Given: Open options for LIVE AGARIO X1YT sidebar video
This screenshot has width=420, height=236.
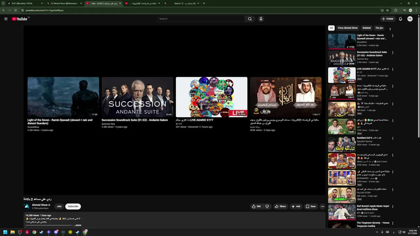Looking at the screenshot, I should point(392,69).
